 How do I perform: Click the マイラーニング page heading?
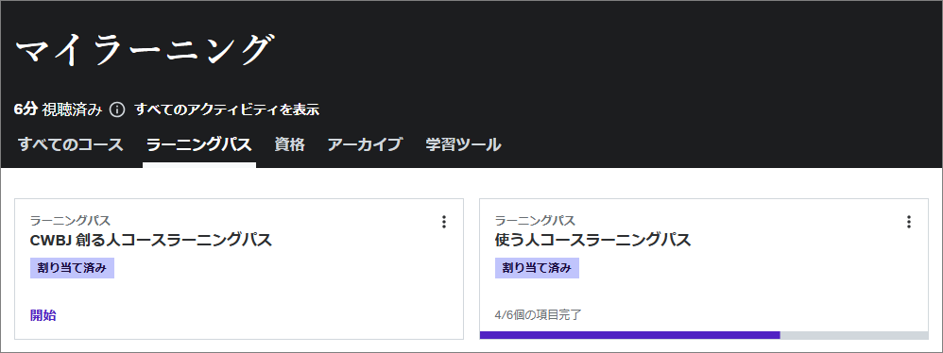pyautogui.click(x=143, y=50)
